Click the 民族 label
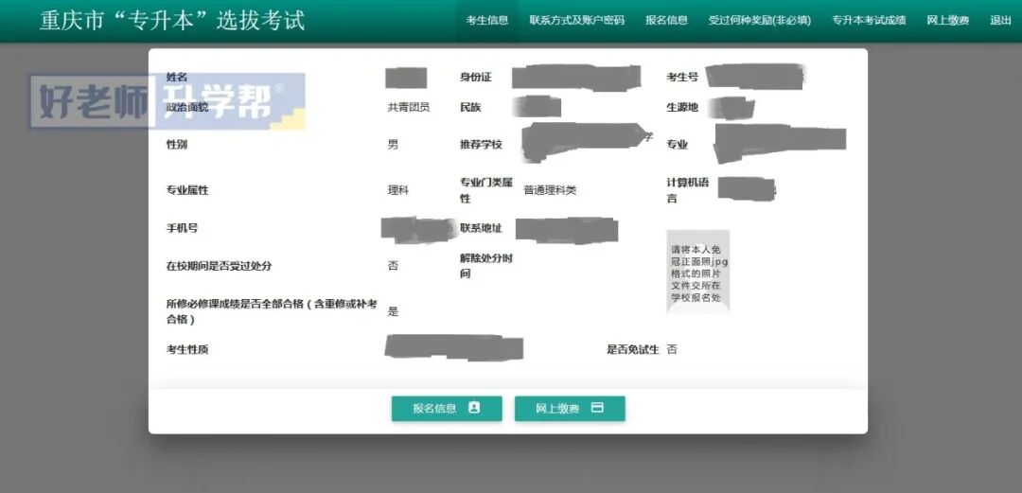 [470, 108]
